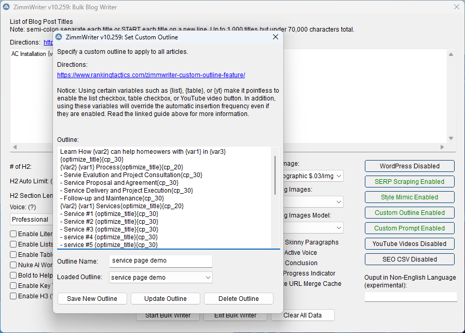Click ZimmWriter logo icon in dialog title bar

point(59,37)
